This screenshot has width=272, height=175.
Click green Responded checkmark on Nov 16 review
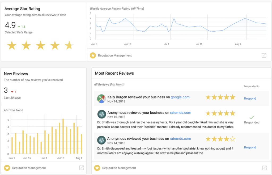pyautogui.click(x=252, y=117)
